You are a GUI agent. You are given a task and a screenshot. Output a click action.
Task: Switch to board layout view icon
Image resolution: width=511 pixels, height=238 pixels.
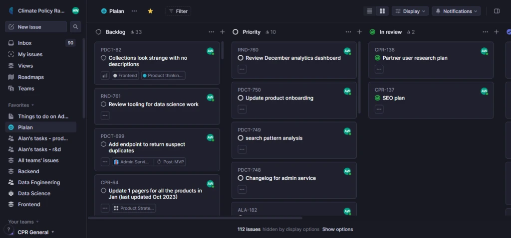pyautogui.click(x=382, y=11)
